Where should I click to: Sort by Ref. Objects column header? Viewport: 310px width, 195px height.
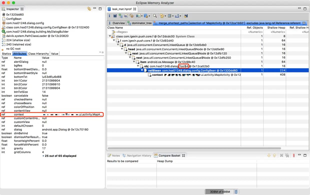[x=252, y=28]
